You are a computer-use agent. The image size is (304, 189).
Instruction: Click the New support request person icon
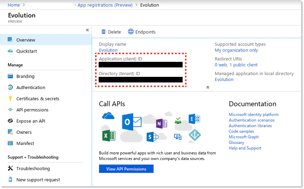click(x=10, y=180)
